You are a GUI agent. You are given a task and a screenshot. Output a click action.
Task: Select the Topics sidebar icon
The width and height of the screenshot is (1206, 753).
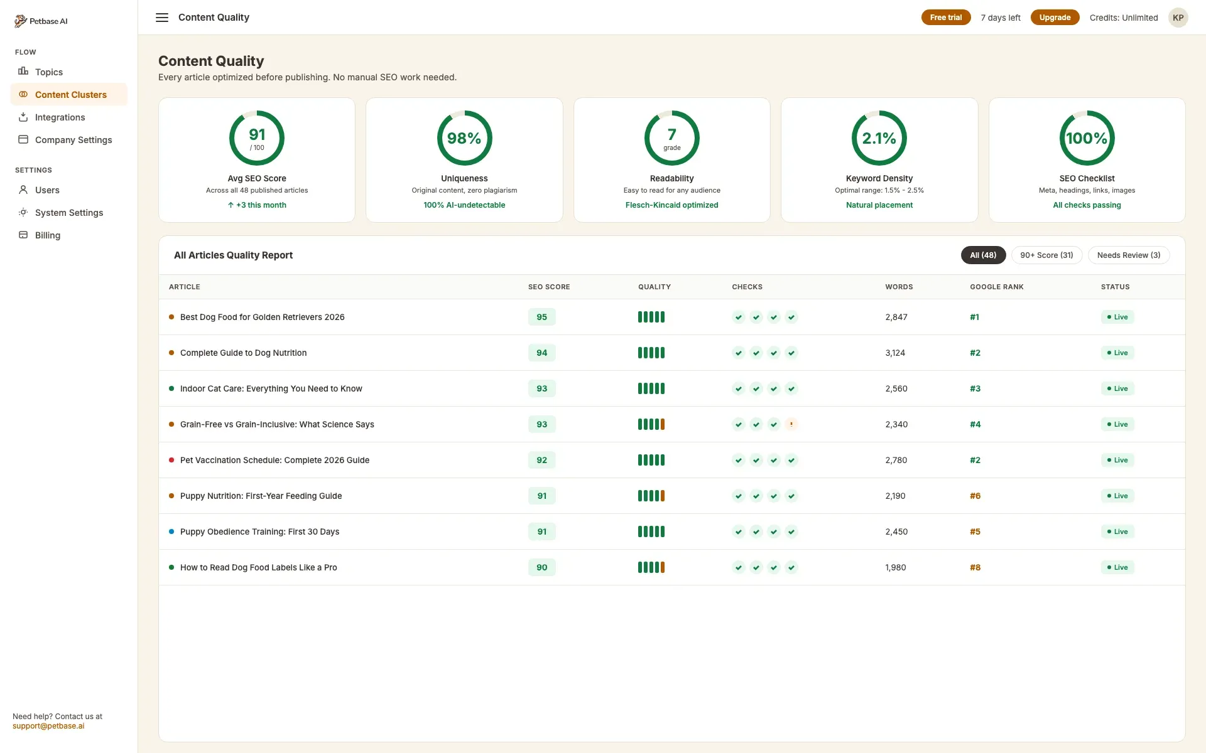pyautogui.click(x=23, y=72)
